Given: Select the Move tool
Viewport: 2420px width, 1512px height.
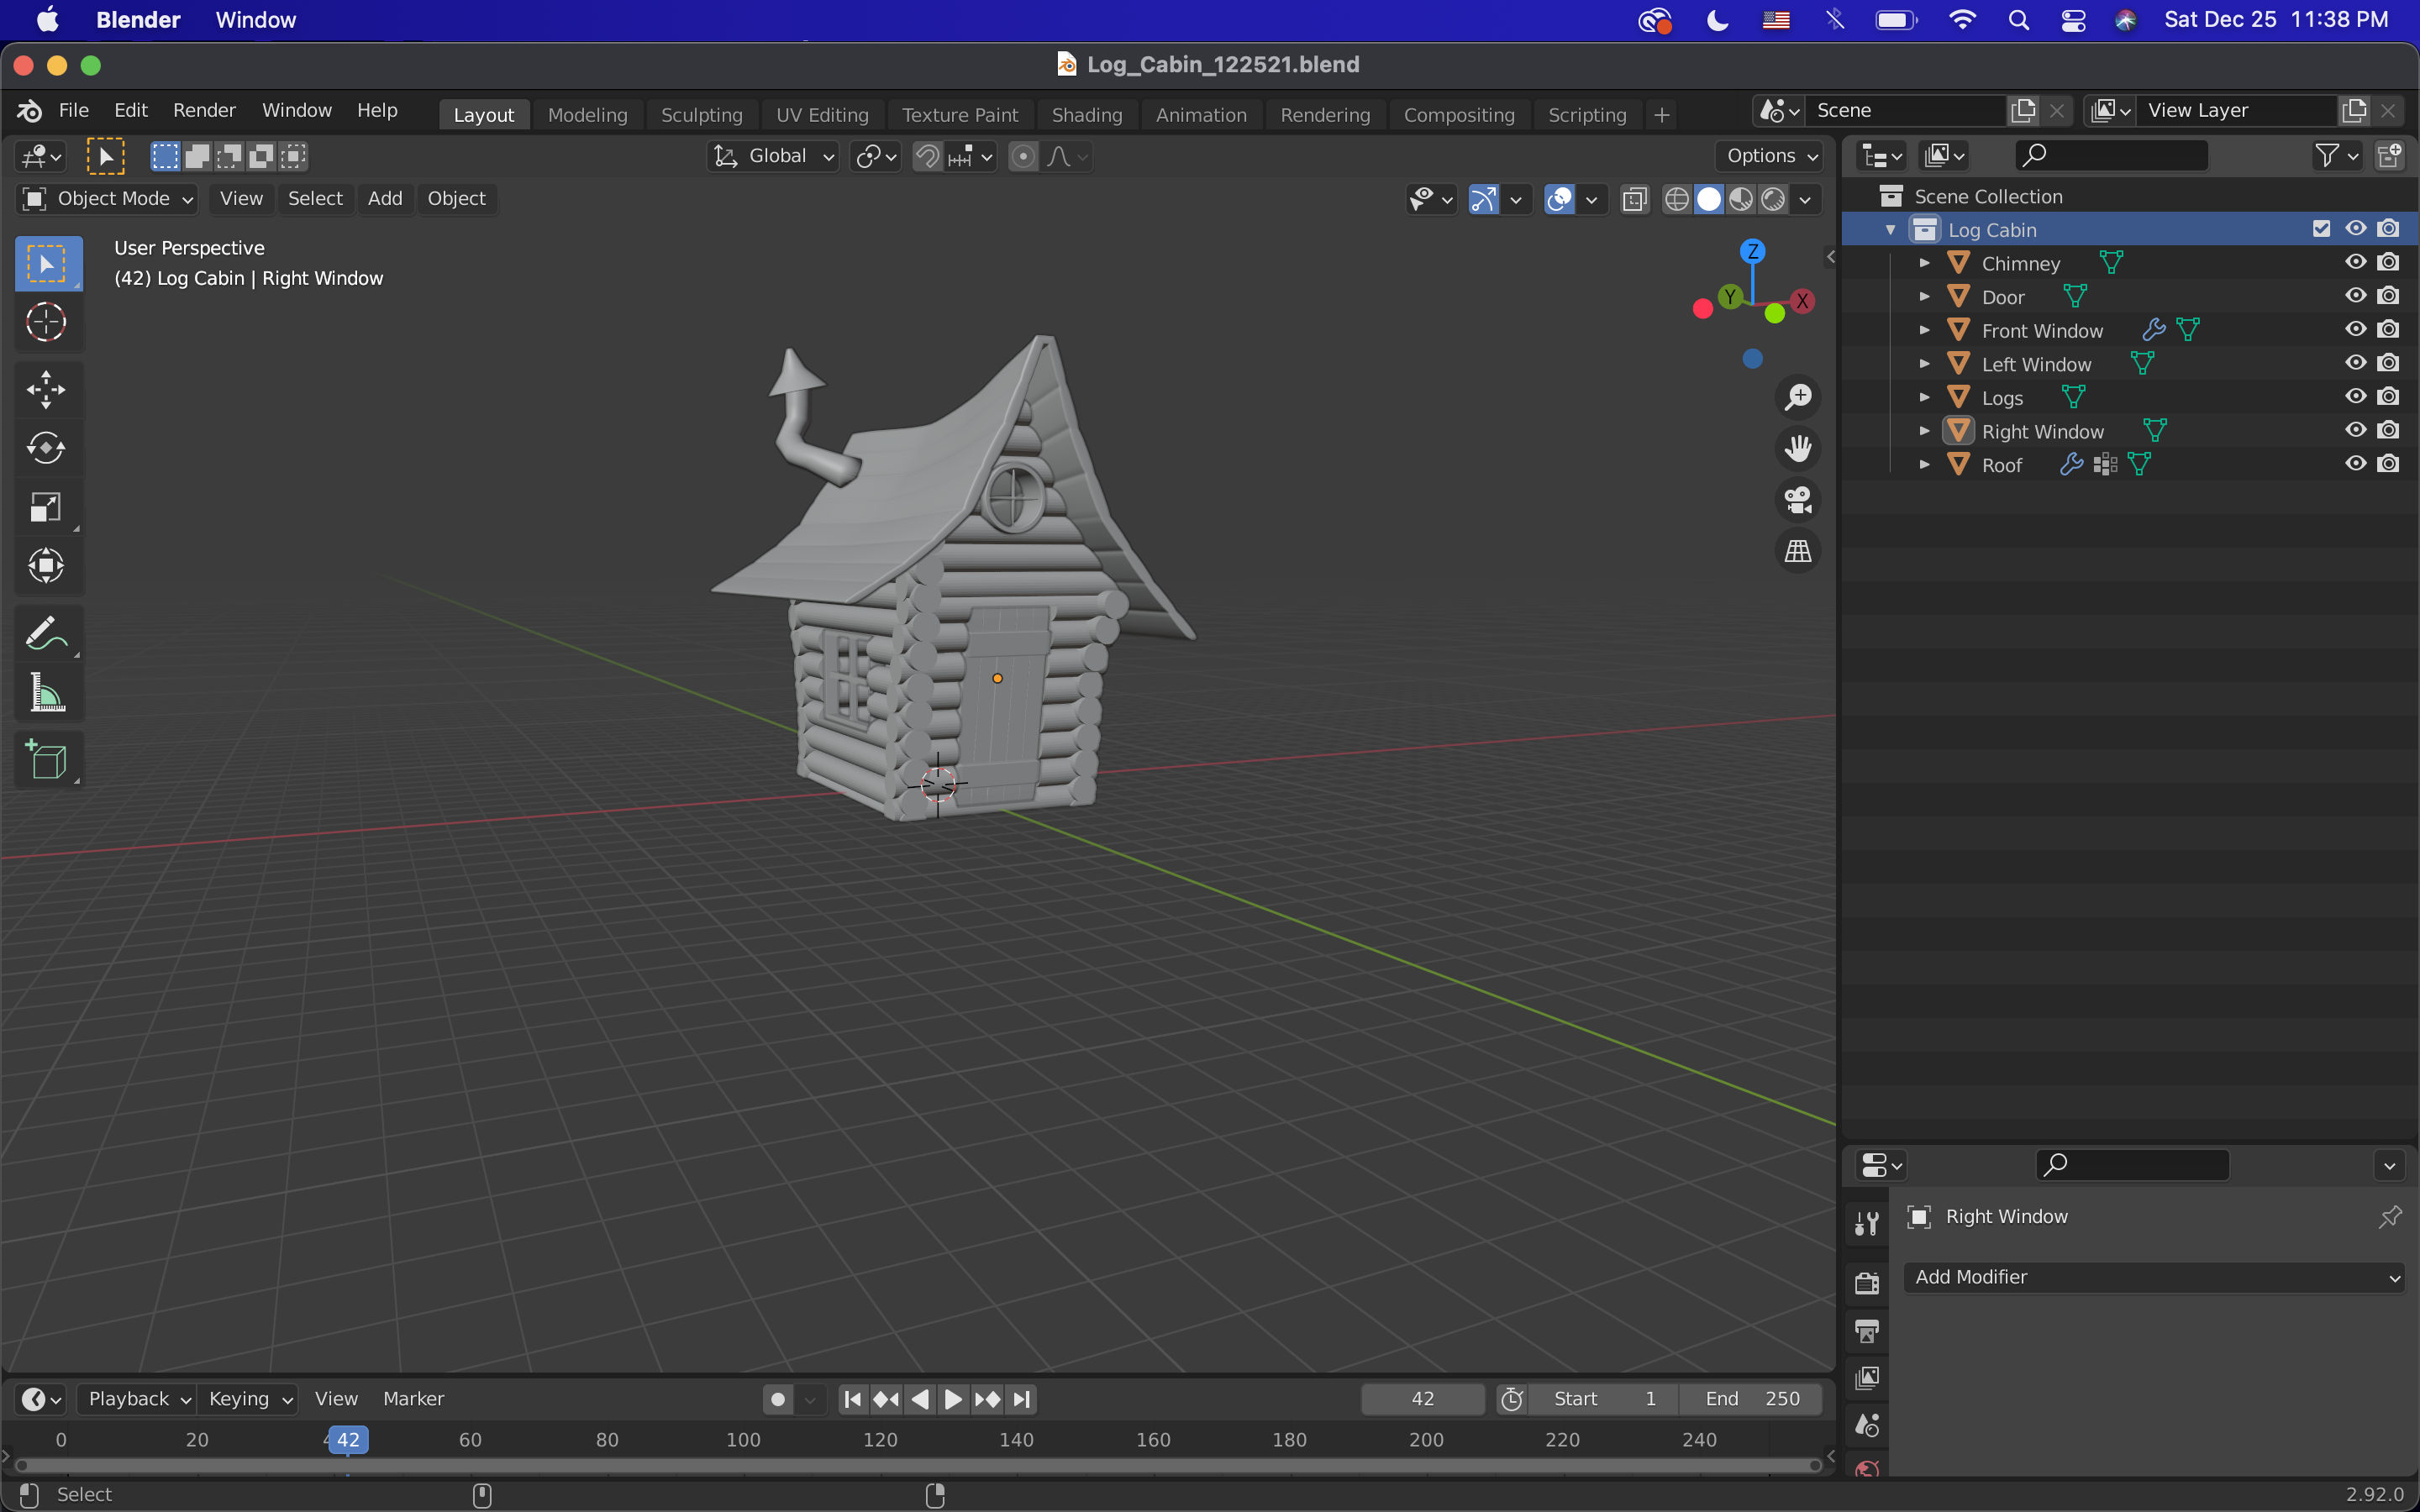Looking at the screenshot, I should pos(47,389).
